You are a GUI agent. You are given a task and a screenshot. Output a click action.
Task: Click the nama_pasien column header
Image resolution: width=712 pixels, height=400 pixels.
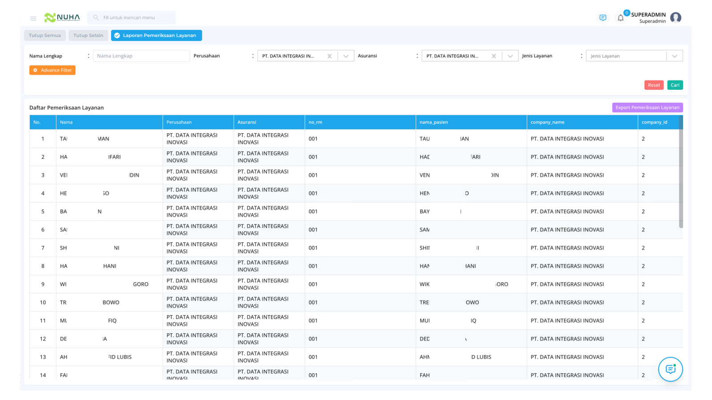[471, 122]
